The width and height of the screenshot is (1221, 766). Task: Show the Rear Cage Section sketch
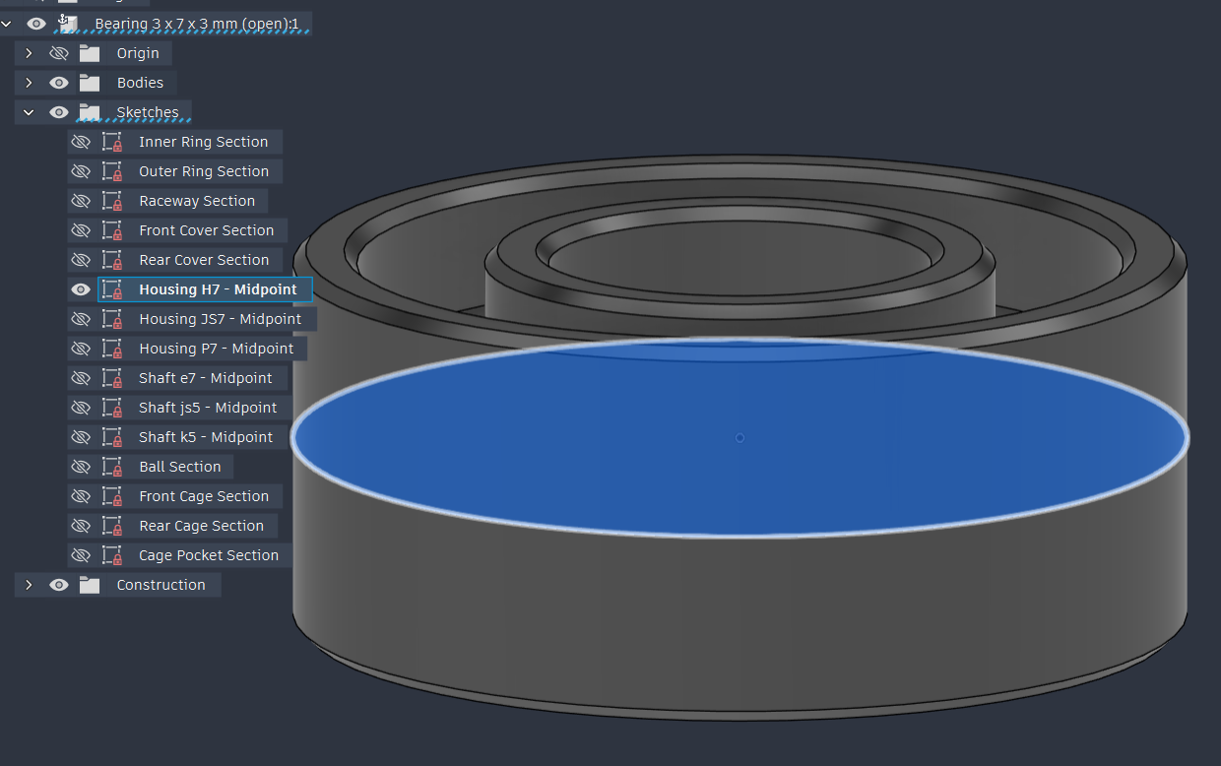point(81,526)
